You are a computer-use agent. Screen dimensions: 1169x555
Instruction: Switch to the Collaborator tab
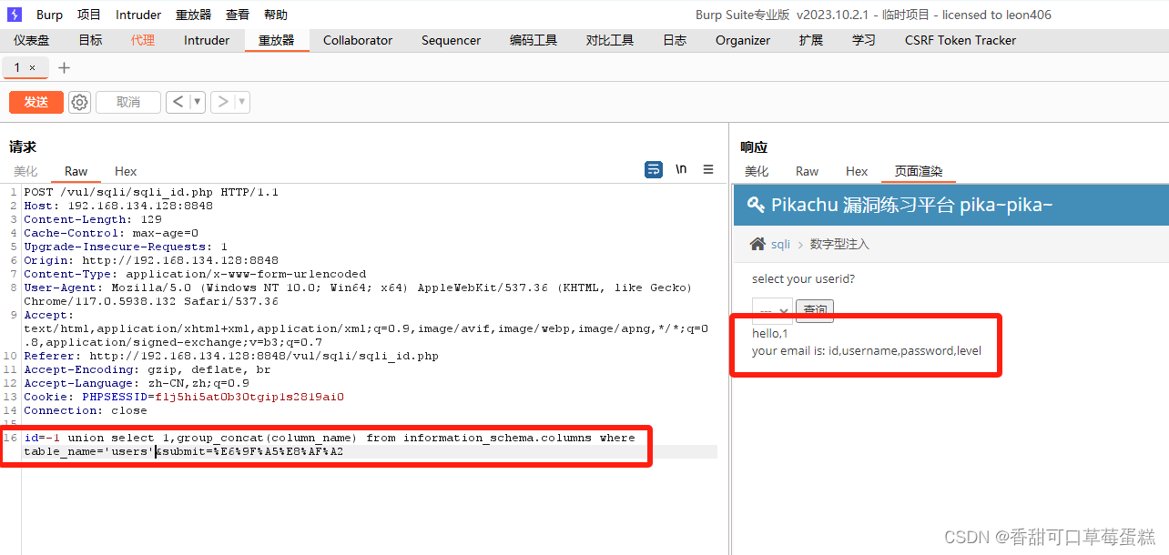[x=358, y=40]
